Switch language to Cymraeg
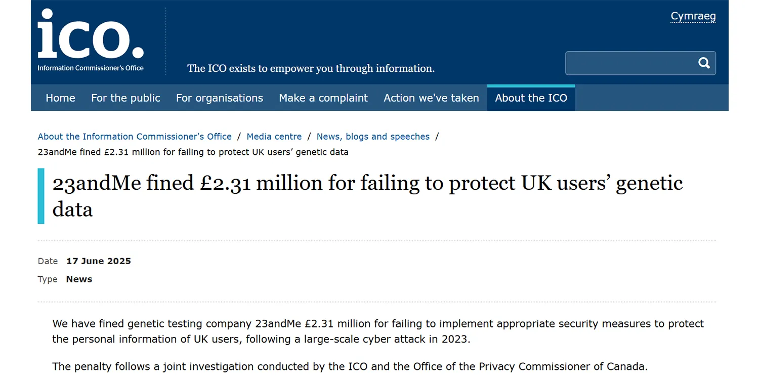 point(693,16)
